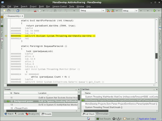Viewport: 162px width, 121px height.
Task: Expand the last toolbar overflow arrow
Action: (x=159, y=11)
